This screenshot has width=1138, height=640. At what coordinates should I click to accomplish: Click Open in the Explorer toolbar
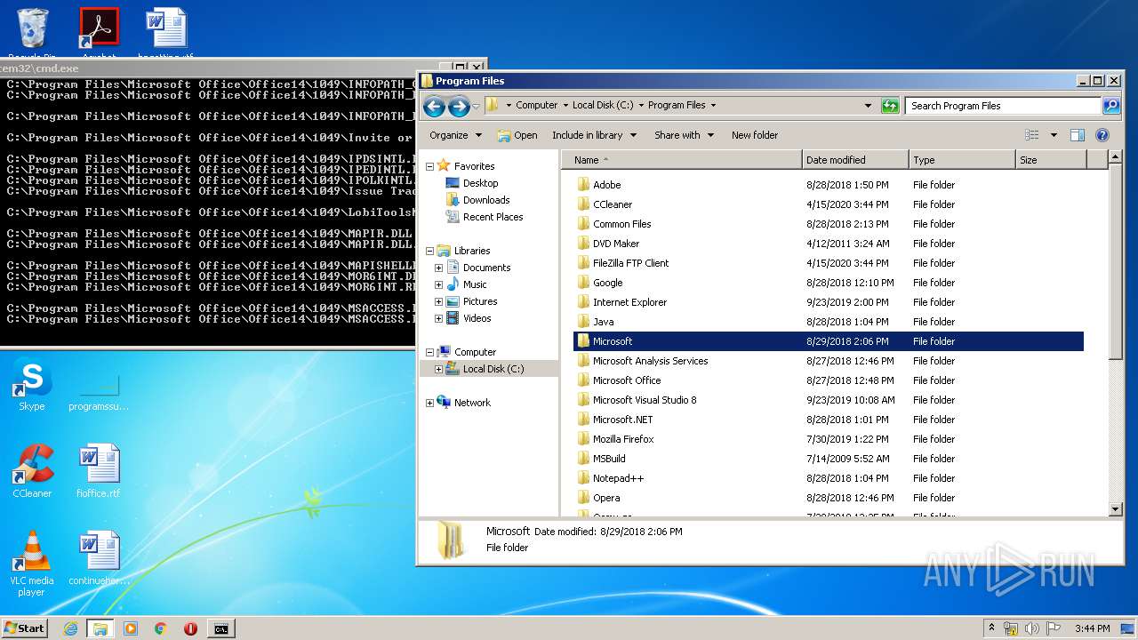coord(517,135)
